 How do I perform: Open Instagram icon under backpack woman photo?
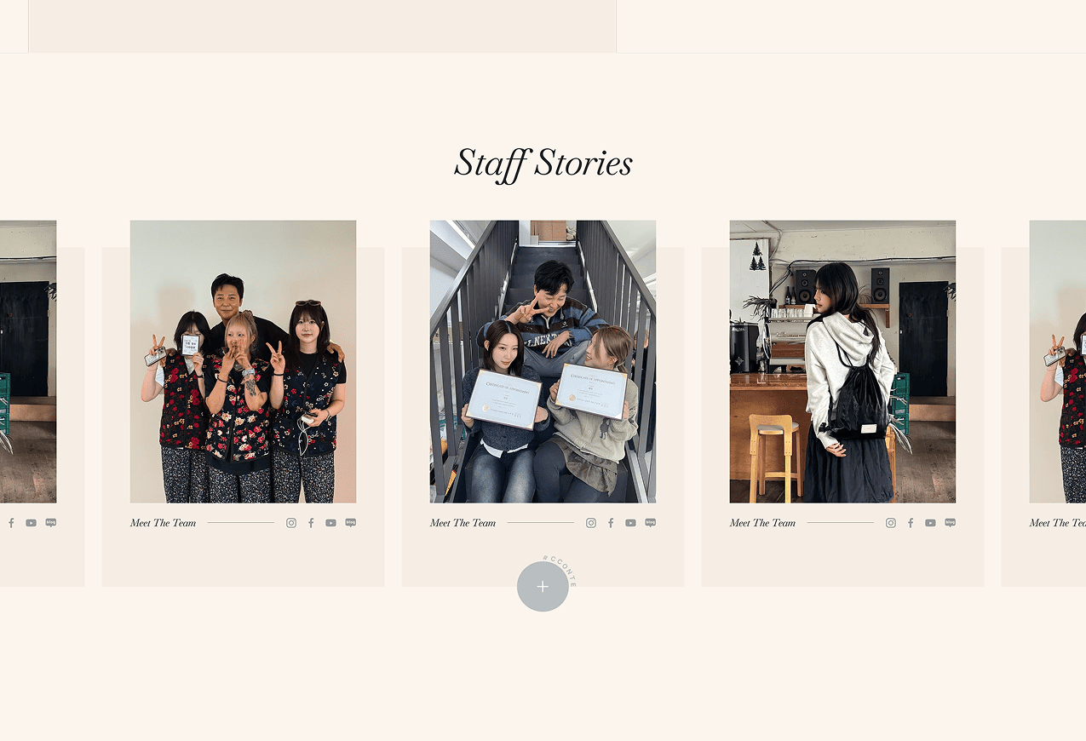tap(891, 523)
